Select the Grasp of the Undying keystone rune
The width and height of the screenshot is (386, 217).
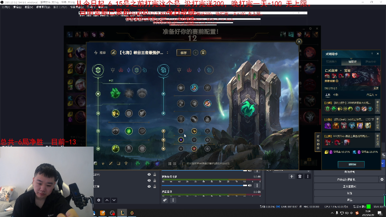tap(115, 93)
